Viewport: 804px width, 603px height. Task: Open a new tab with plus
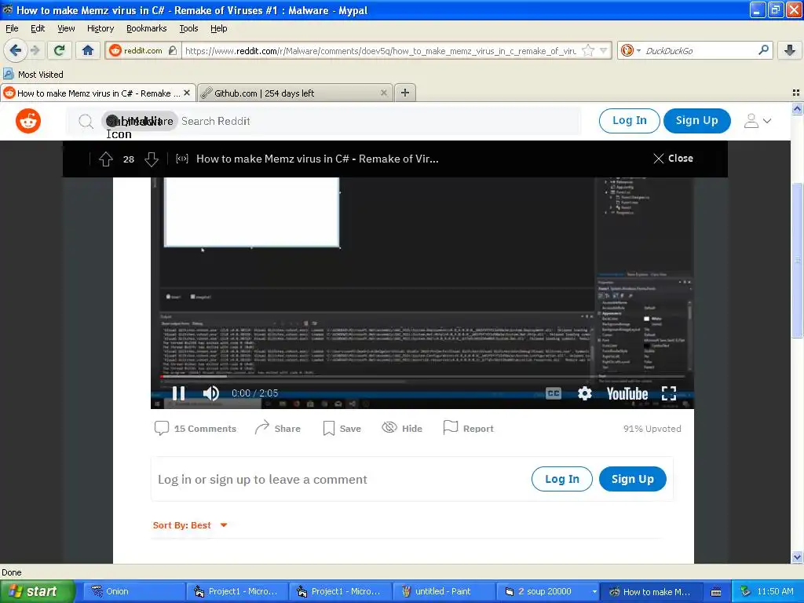click(x=404, y=93)
